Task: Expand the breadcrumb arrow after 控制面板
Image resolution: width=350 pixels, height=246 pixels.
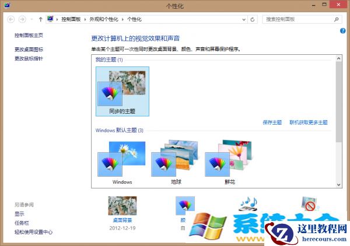Action: (85, 20)
